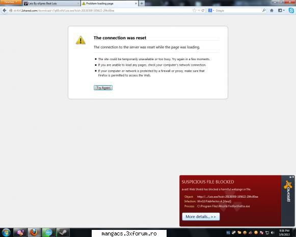
Task: Open the Windows Start orb
Action: [x=6, y=232]
